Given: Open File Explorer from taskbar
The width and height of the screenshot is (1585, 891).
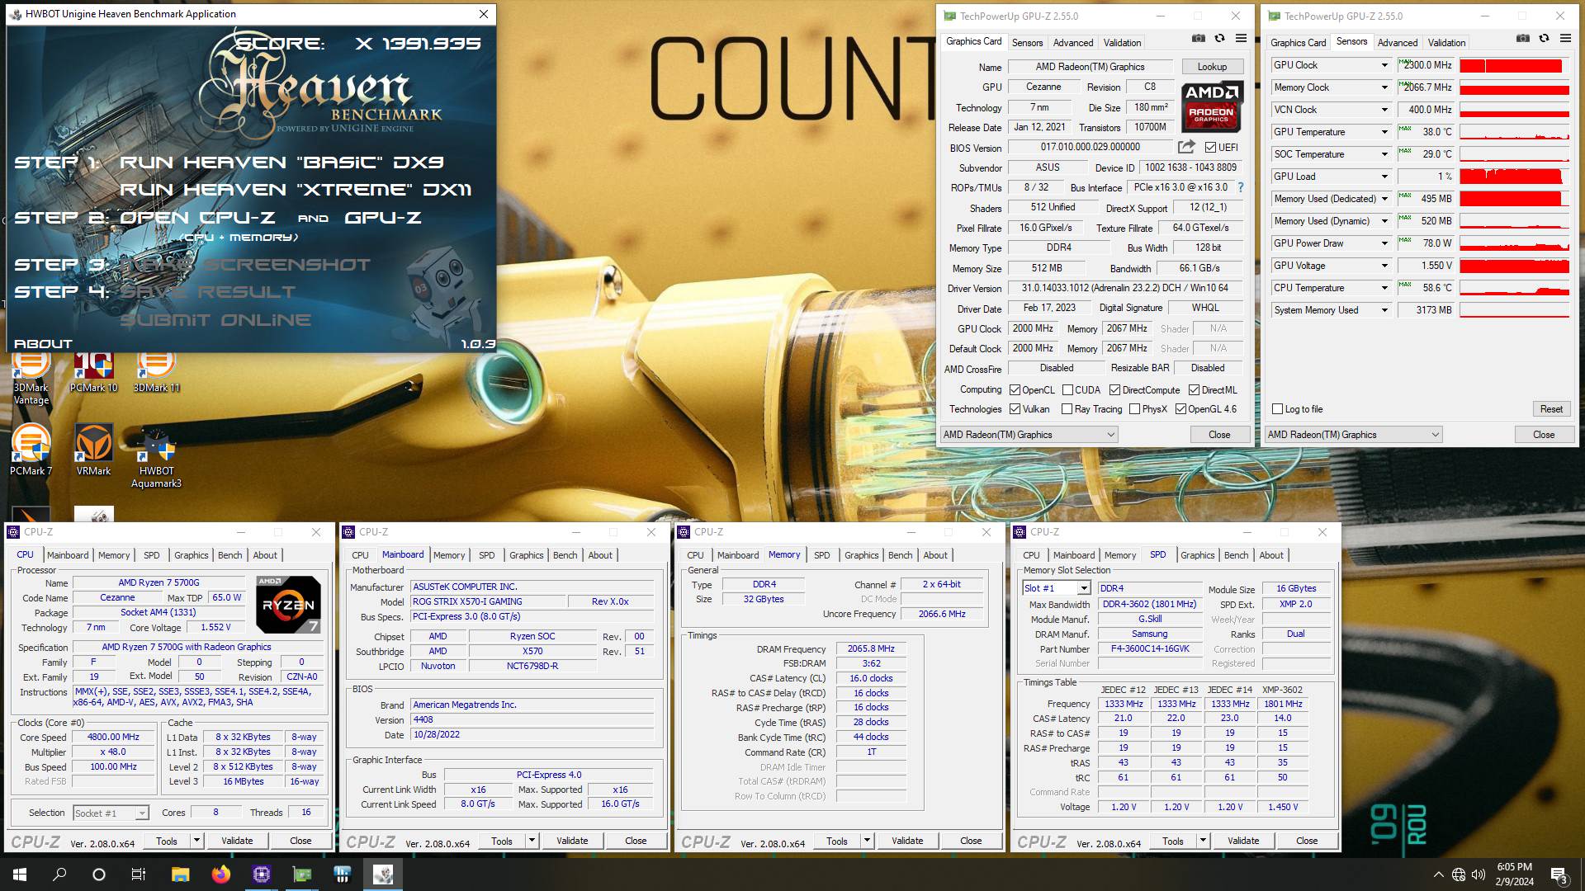Looking at the screenshot, I should tap(180, 874).
